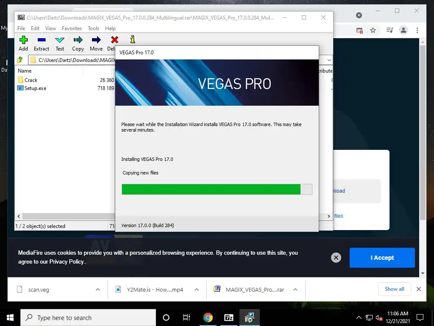This screenshot has height=326, width=434.
Task: Switch to 7-Zip in the taskbar
Action: [228, 318]
